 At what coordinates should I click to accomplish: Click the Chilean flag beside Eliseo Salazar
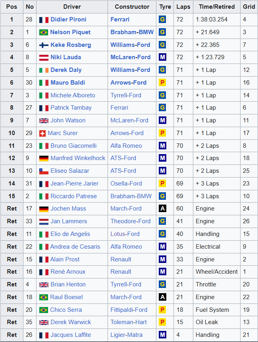click(44, 171)
